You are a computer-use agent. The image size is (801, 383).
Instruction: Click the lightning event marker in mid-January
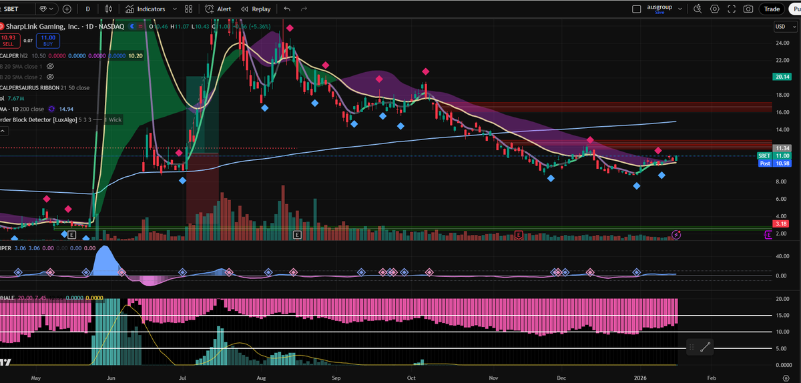tap(677, 235)
